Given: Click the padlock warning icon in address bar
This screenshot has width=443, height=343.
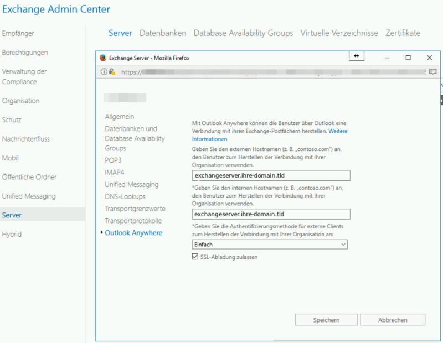Looking at the screenshot, I should [112, 72].
